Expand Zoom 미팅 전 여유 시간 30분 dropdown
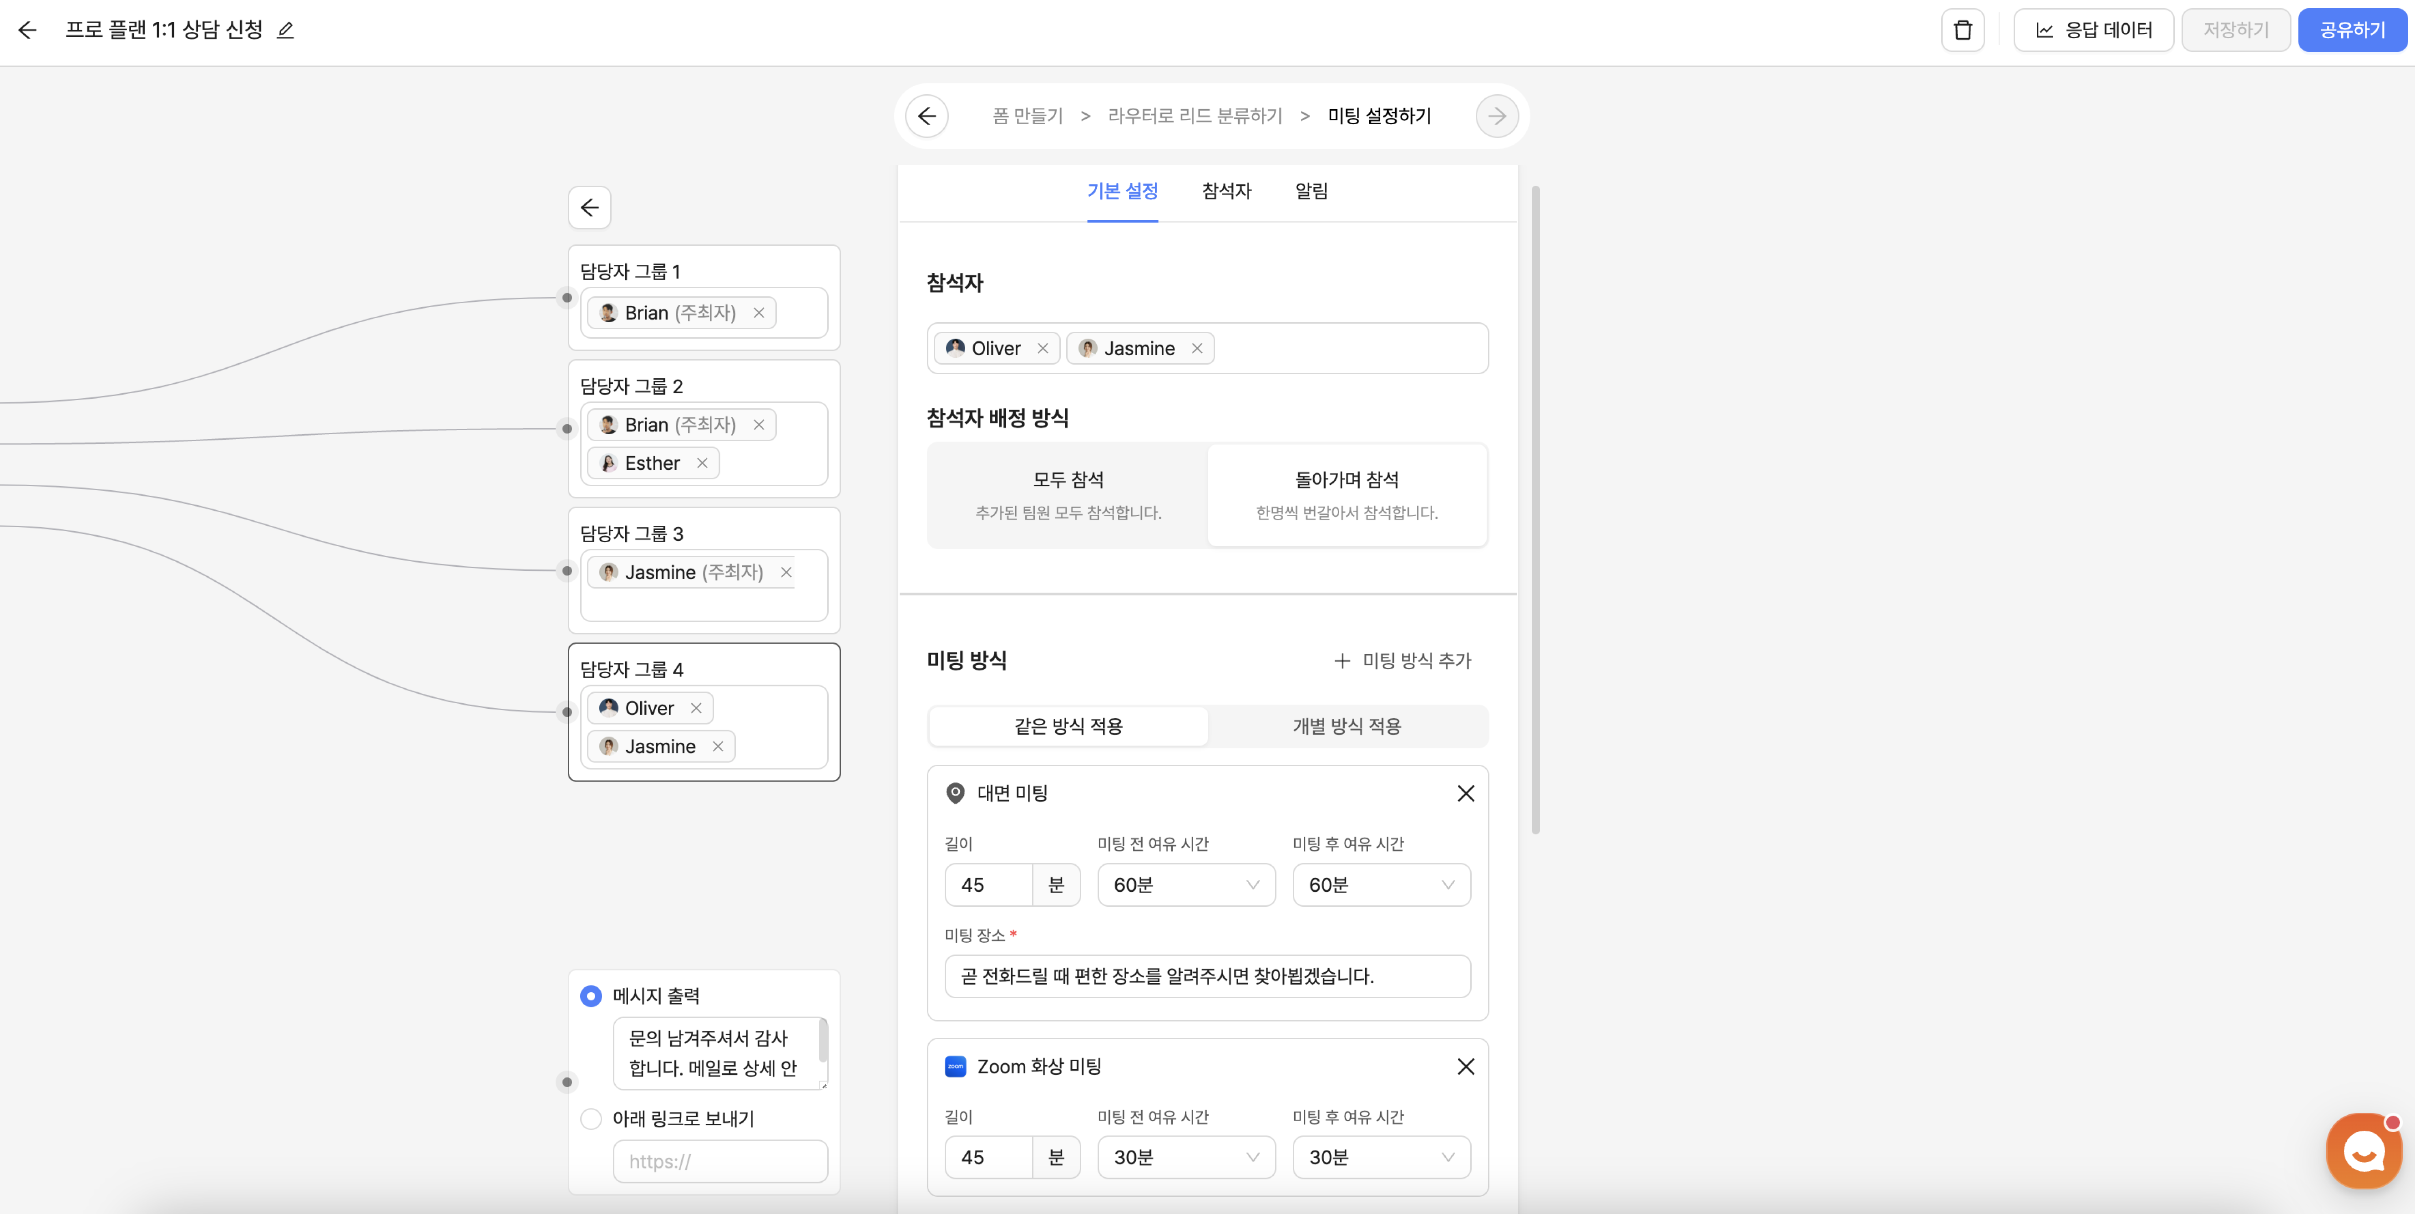The width and height of the screenshot is (2415, 1214). [1186, 1158]
